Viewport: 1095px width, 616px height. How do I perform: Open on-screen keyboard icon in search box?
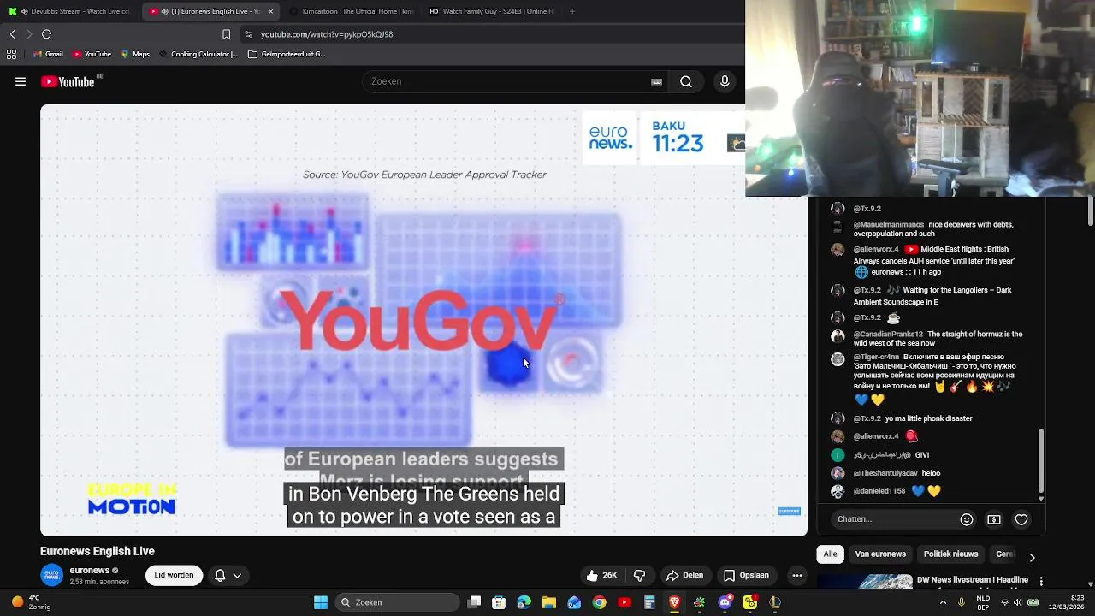click(656, 82)
